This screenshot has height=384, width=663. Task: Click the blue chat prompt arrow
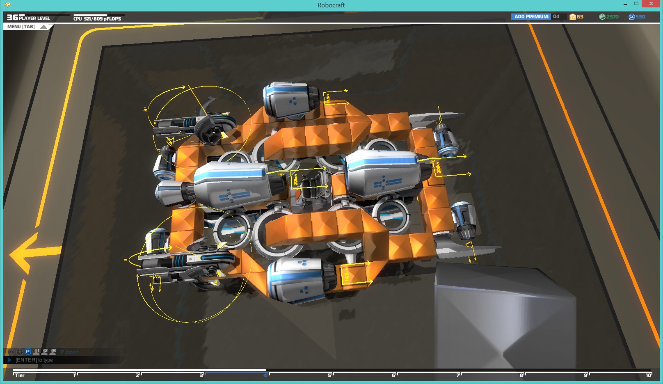9,360
